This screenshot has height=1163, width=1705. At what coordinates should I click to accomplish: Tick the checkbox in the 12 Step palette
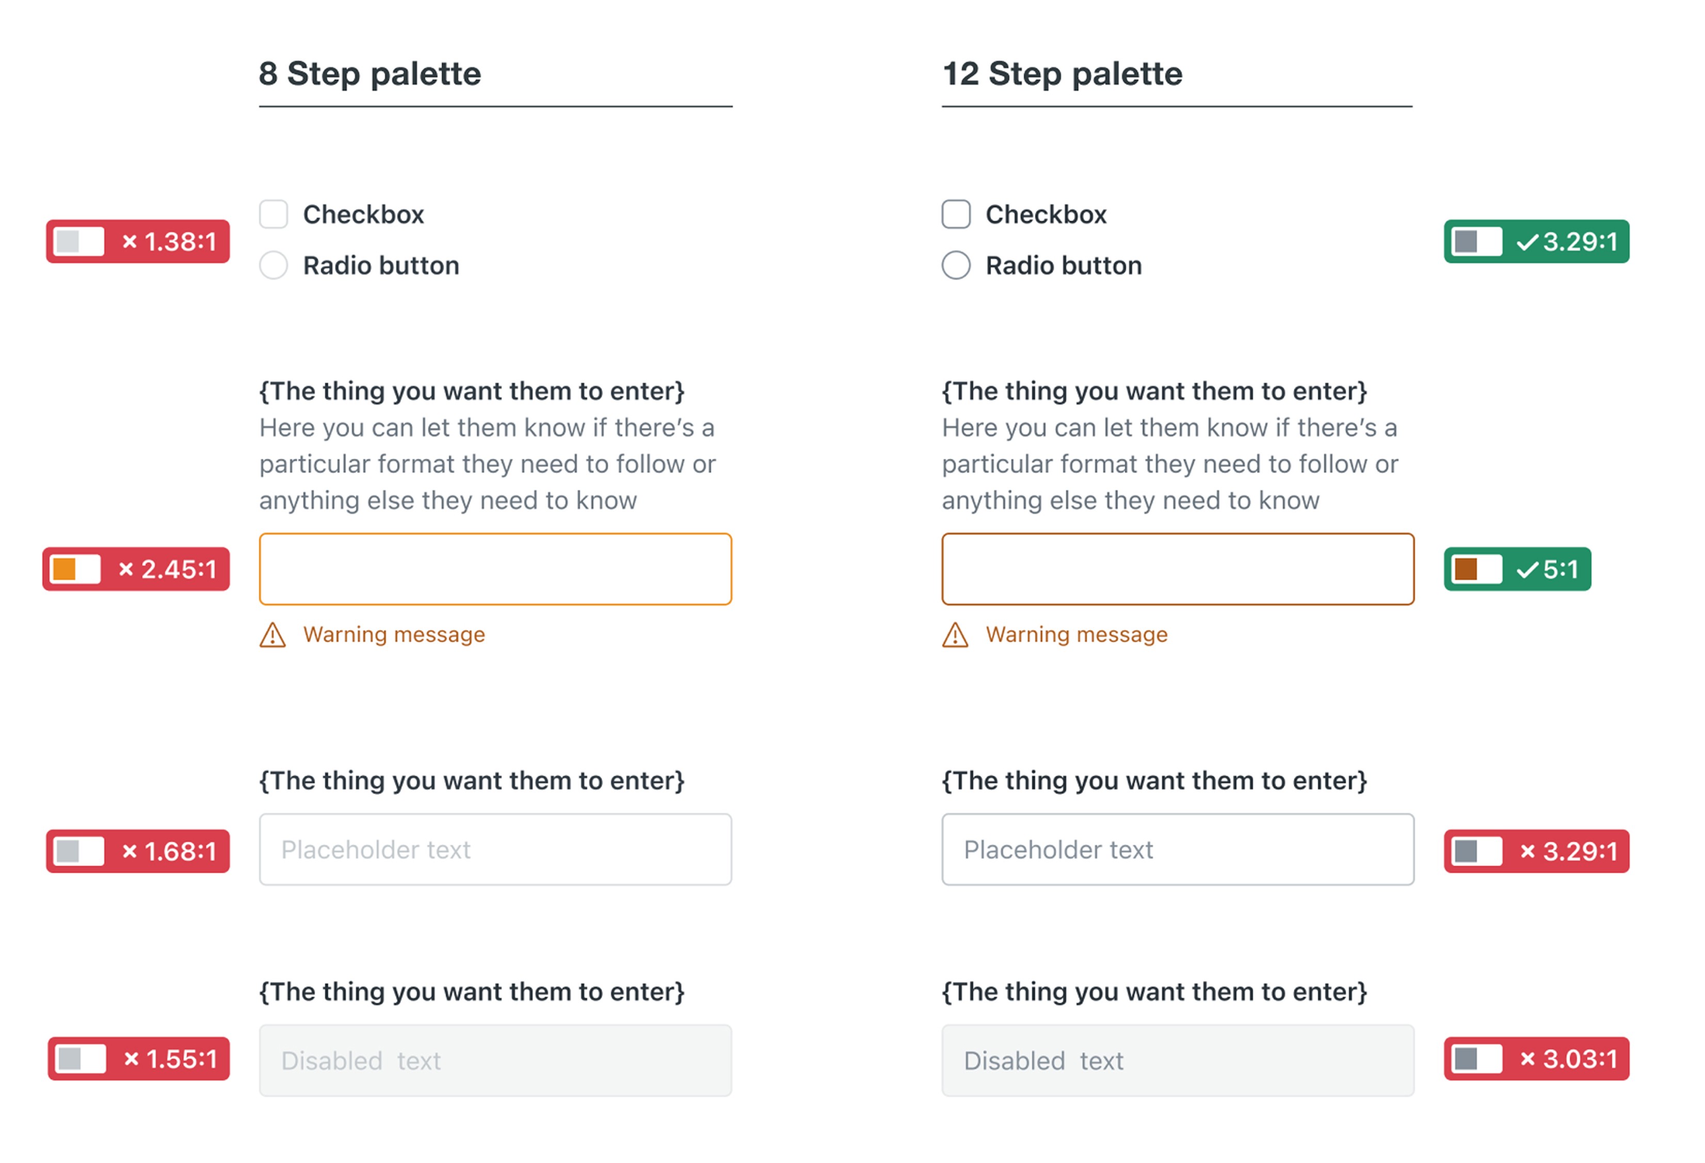pos(955,214)
